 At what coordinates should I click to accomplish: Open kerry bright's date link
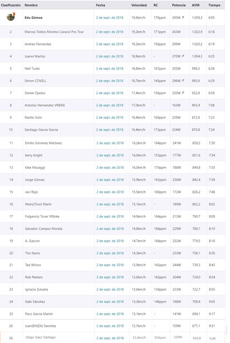[x=110, y=155]
